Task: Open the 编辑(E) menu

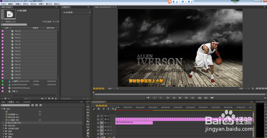Action: (11, 4)
